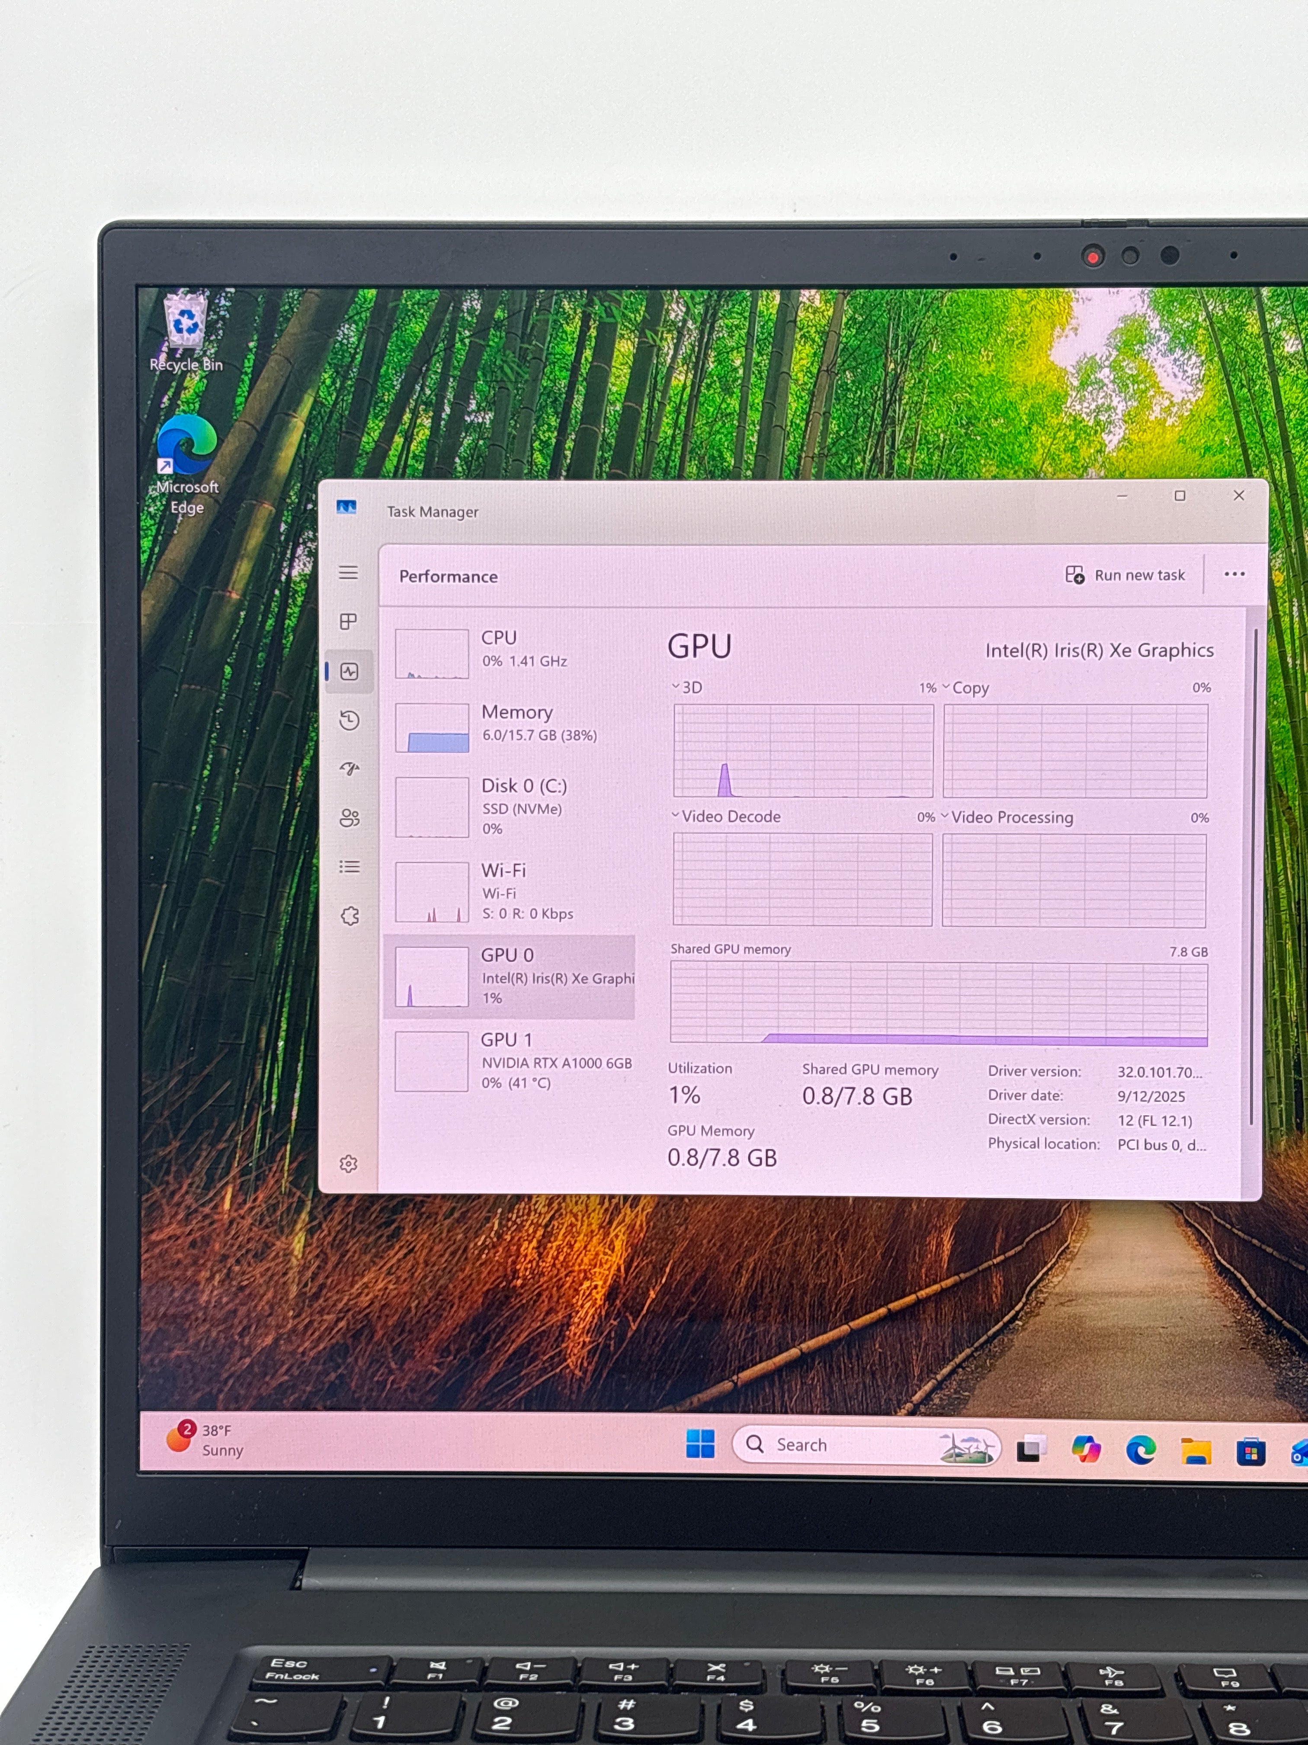
Task: Launch Microsoft Edge from the taskbar
Action: [x=1141, y=1450]
